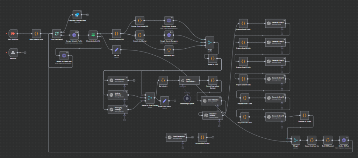Image resolution: width=358 pixels, height=158 pixels.
Task: Click plus connector after Webhook node
Action: 25,53
